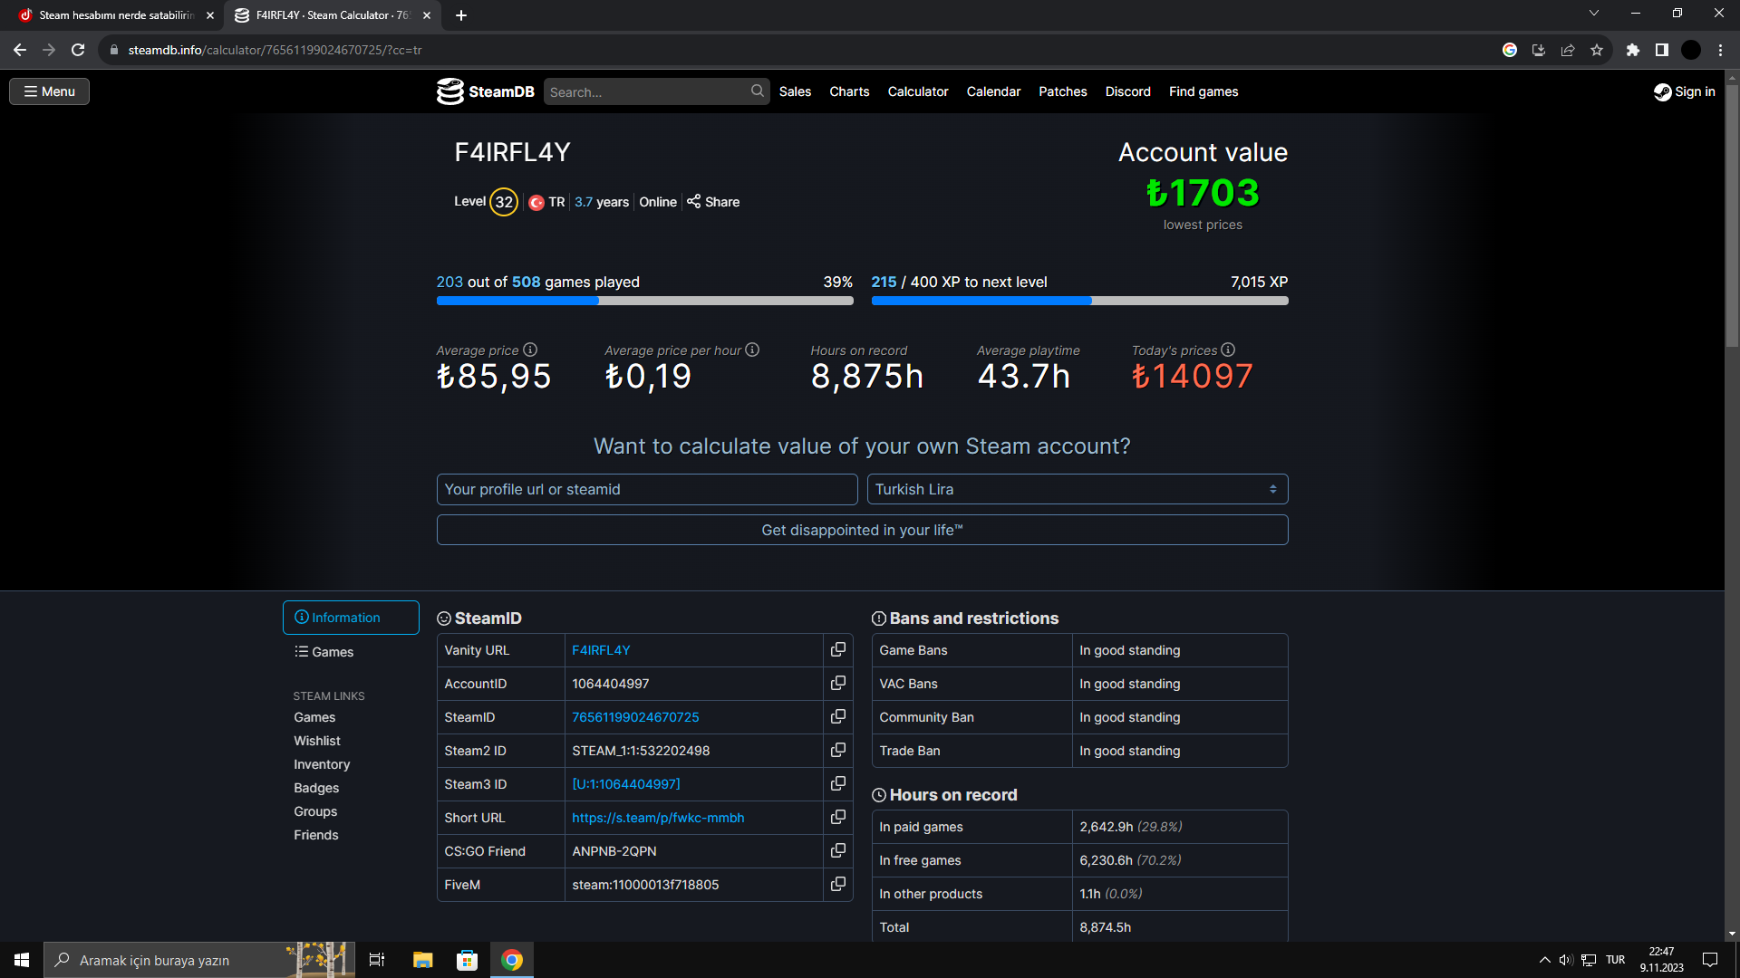
Task: Open the notification center icon
Action: click(1710, 960)
